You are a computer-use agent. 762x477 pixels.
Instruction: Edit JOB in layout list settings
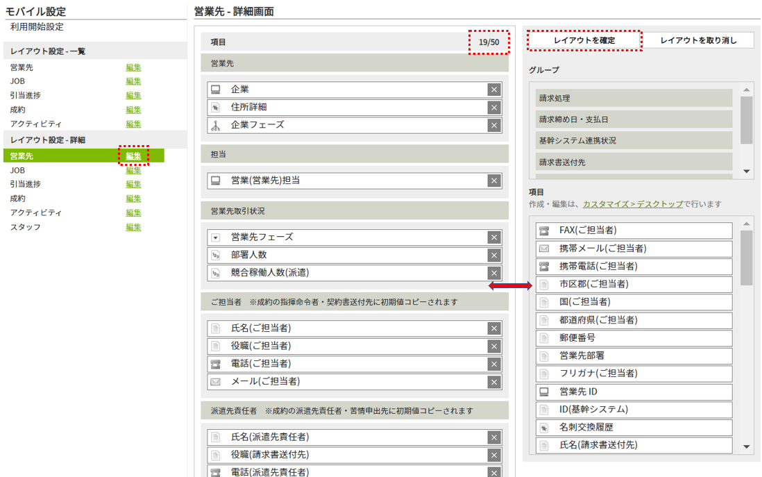133,81
